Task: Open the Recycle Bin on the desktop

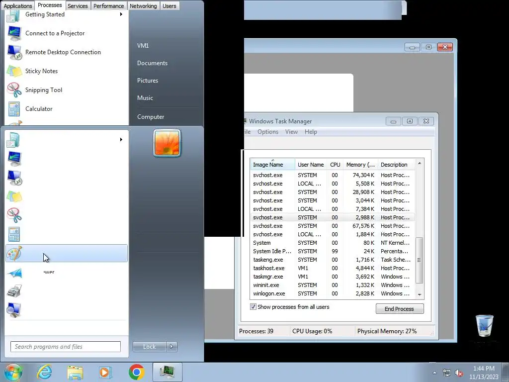Action: coord(484,325)
